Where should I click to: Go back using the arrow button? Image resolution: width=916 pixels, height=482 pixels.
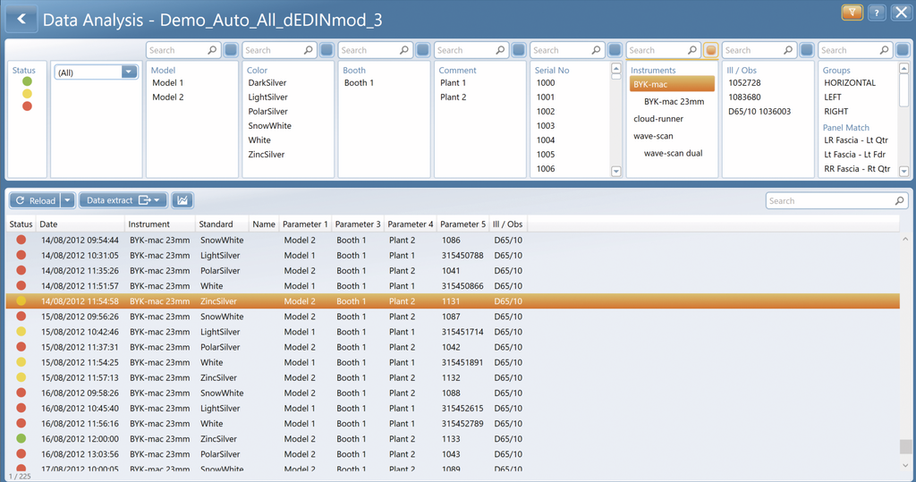[x=21, y=19]
